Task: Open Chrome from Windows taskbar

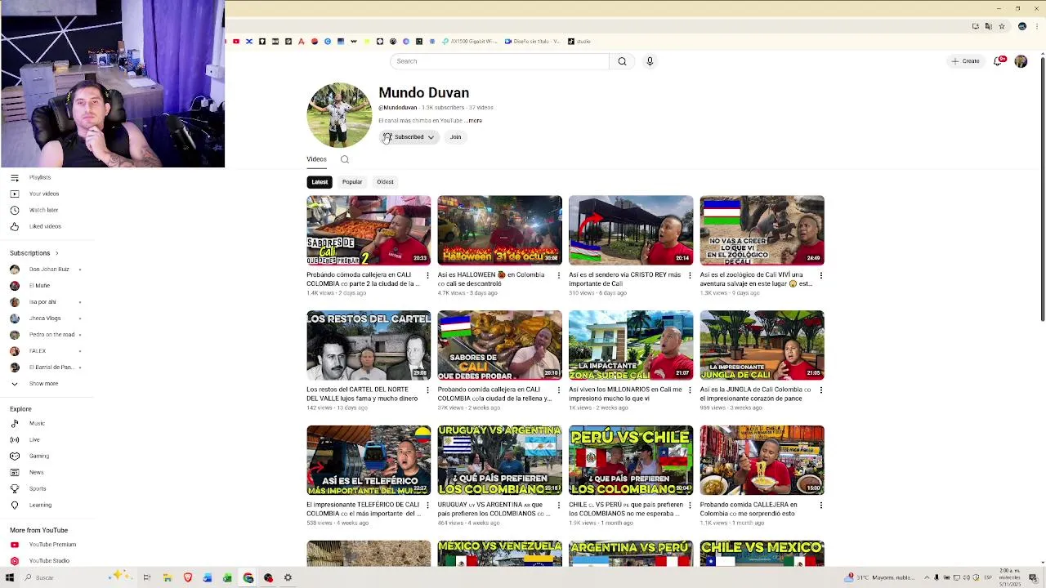Action: click(x=248, y=577)
